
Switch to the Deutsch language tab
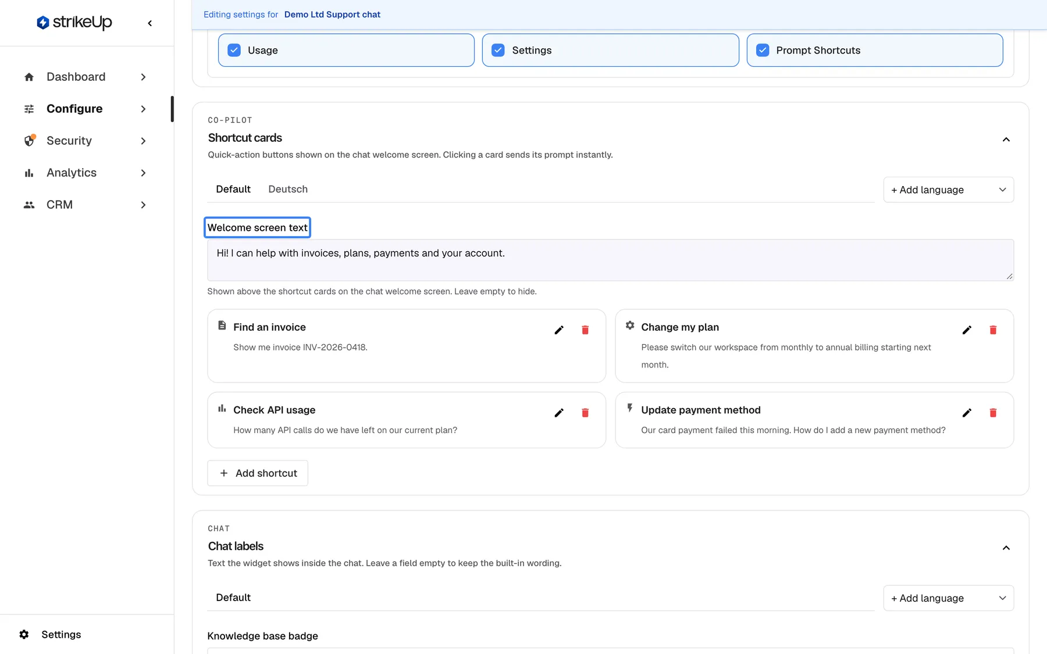coord(288,189)
